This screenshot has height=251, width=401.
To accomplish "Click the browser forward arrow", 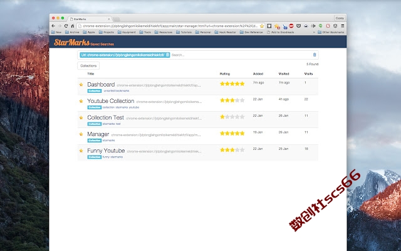I will click(x=60, y=26).
